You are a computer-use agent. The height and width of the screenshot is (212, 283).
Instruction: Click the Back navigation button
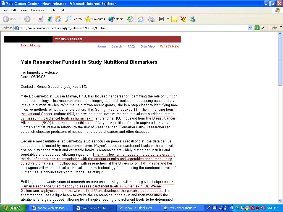[x=10, y=19]
